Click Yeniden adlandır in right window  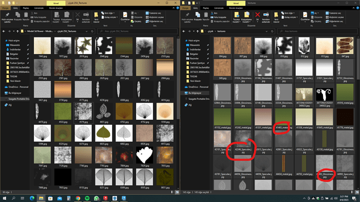(x=266, y=17)
